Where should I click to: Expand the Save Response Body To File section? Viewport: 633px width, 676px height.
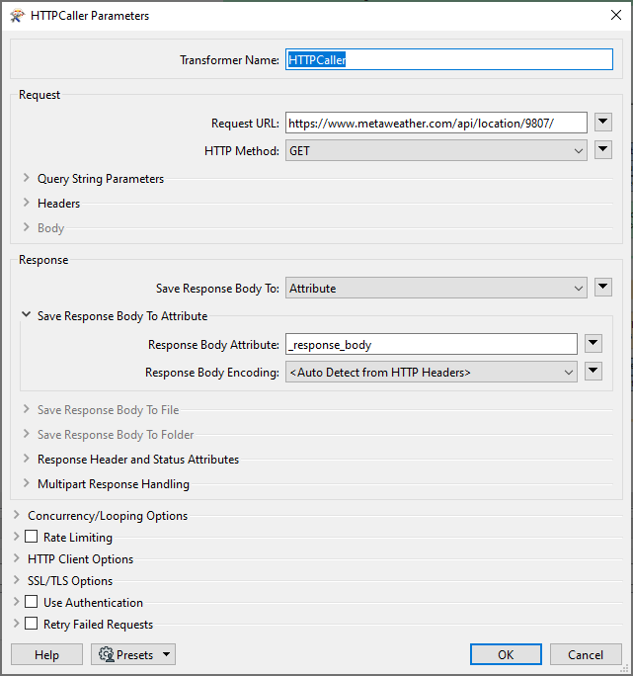(27, 409)
